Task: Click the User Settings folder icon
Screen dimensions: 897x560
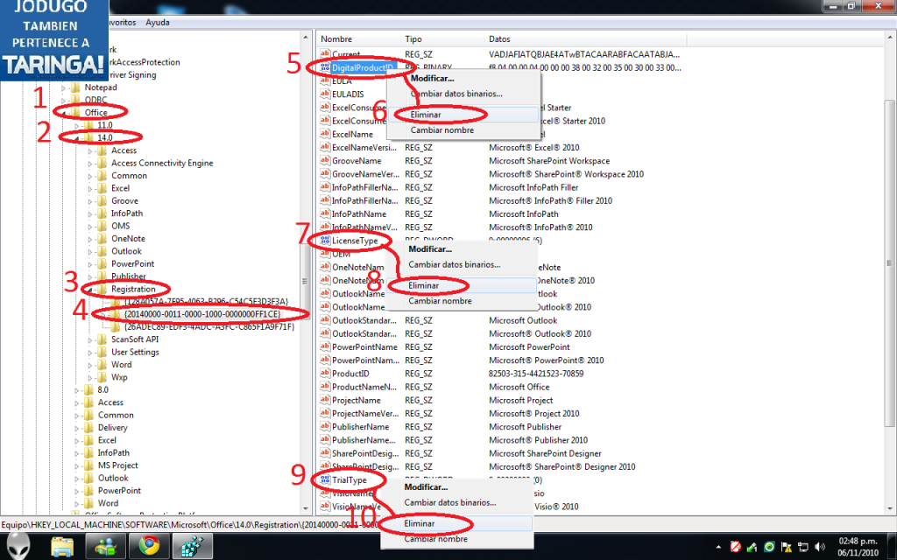Action: (102, 352)
